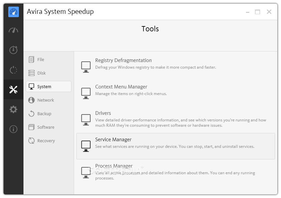Image resolution: width=281 pixels, height=198 pixels.
Task: Click the Drivers monitor icon
Action: point(86,119)
